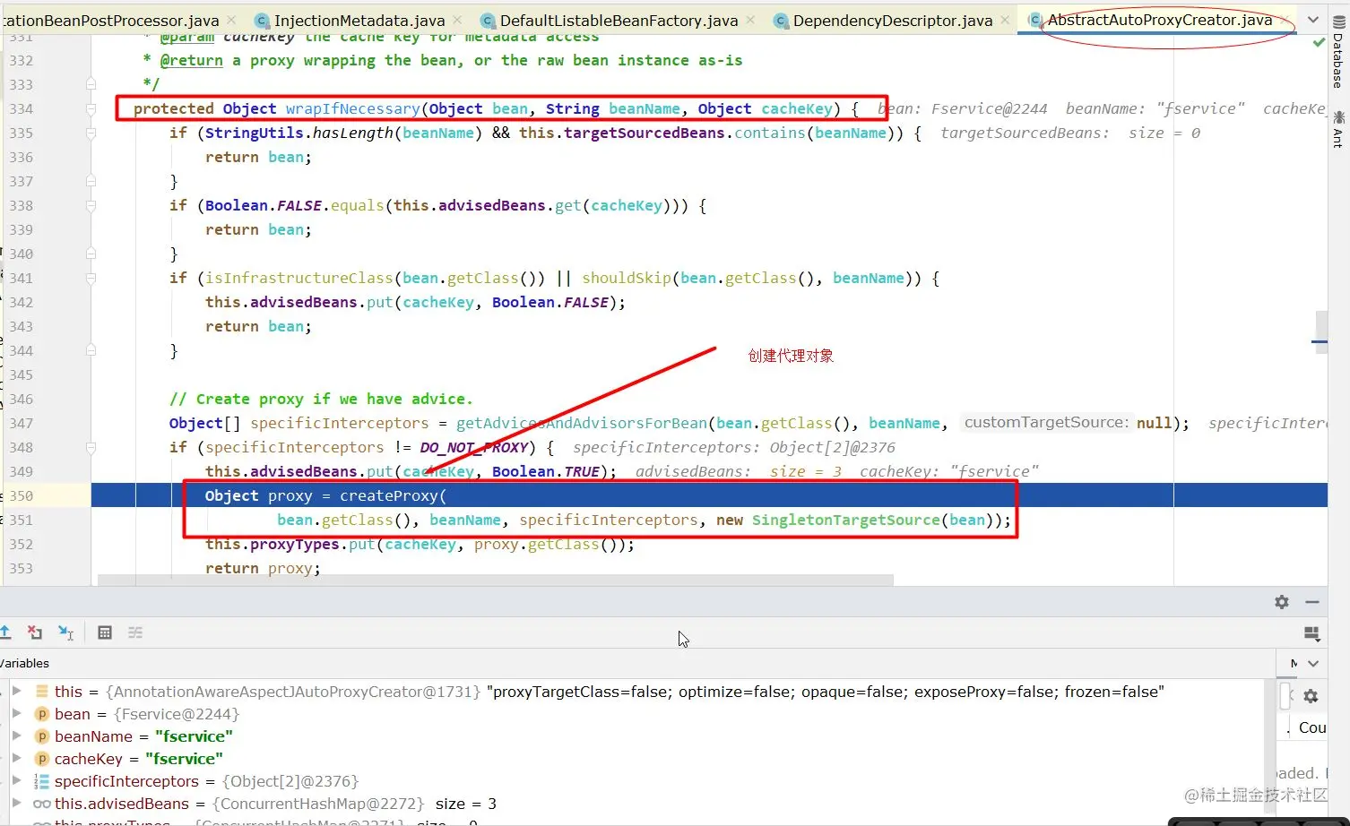Image resolution: width=1350 pixels, height=826 pixels.
Task: Expand the beanName variable node
Action: [16, 736]
